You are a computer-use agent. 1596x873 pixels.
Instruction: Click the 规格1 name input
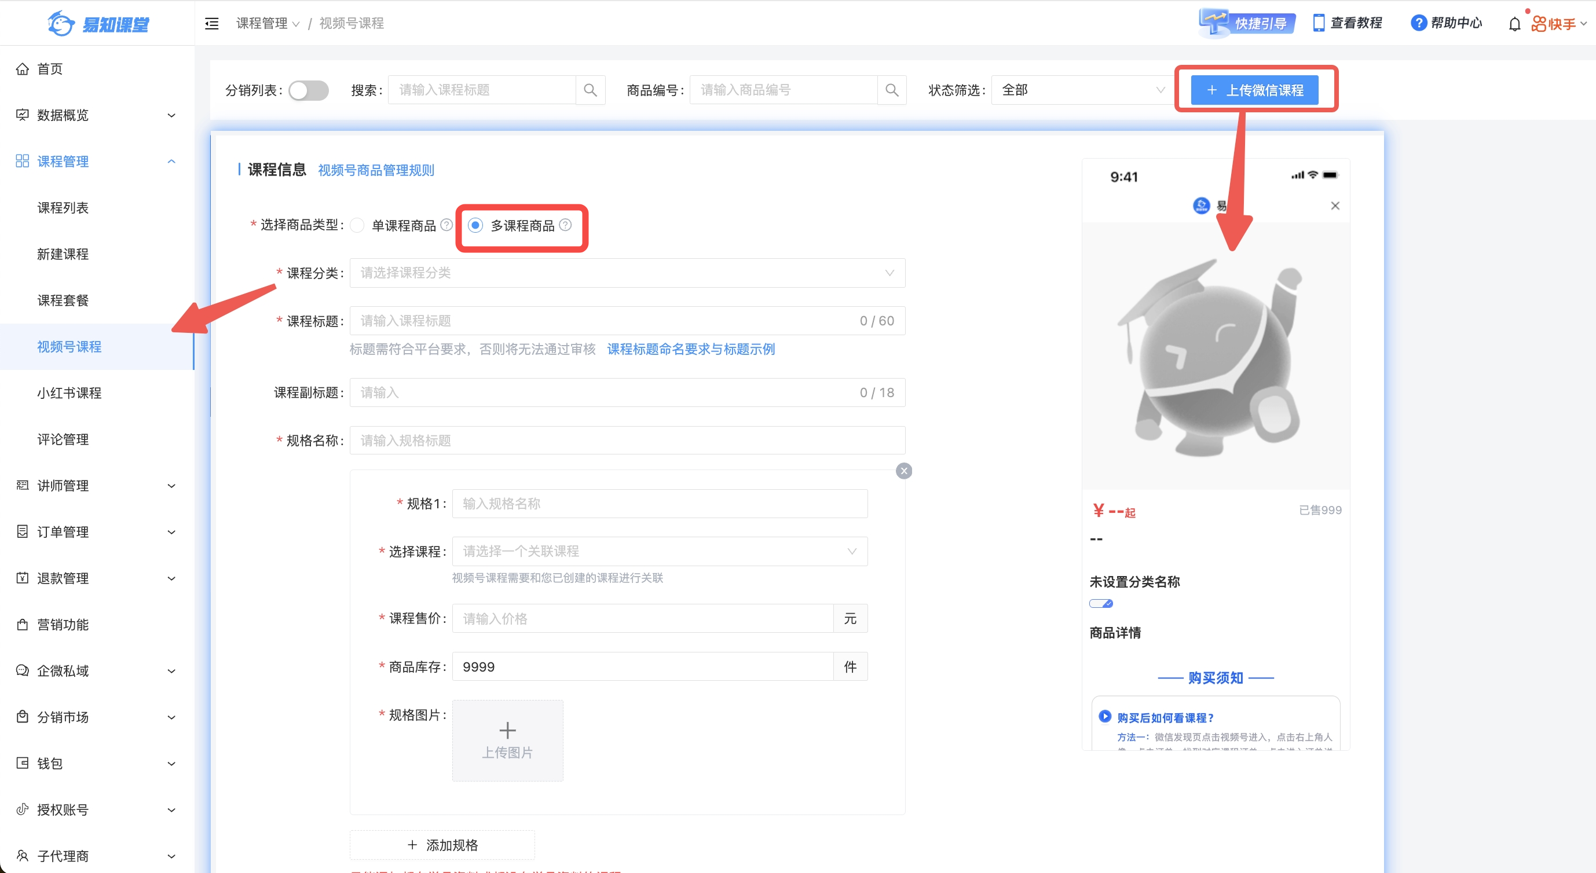[660, 504]
